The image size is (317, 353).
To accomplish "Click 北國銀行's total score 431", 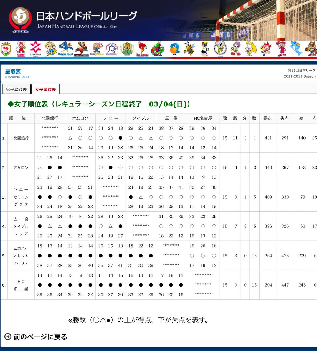I will pyautogui.click(x=268, y=138).
